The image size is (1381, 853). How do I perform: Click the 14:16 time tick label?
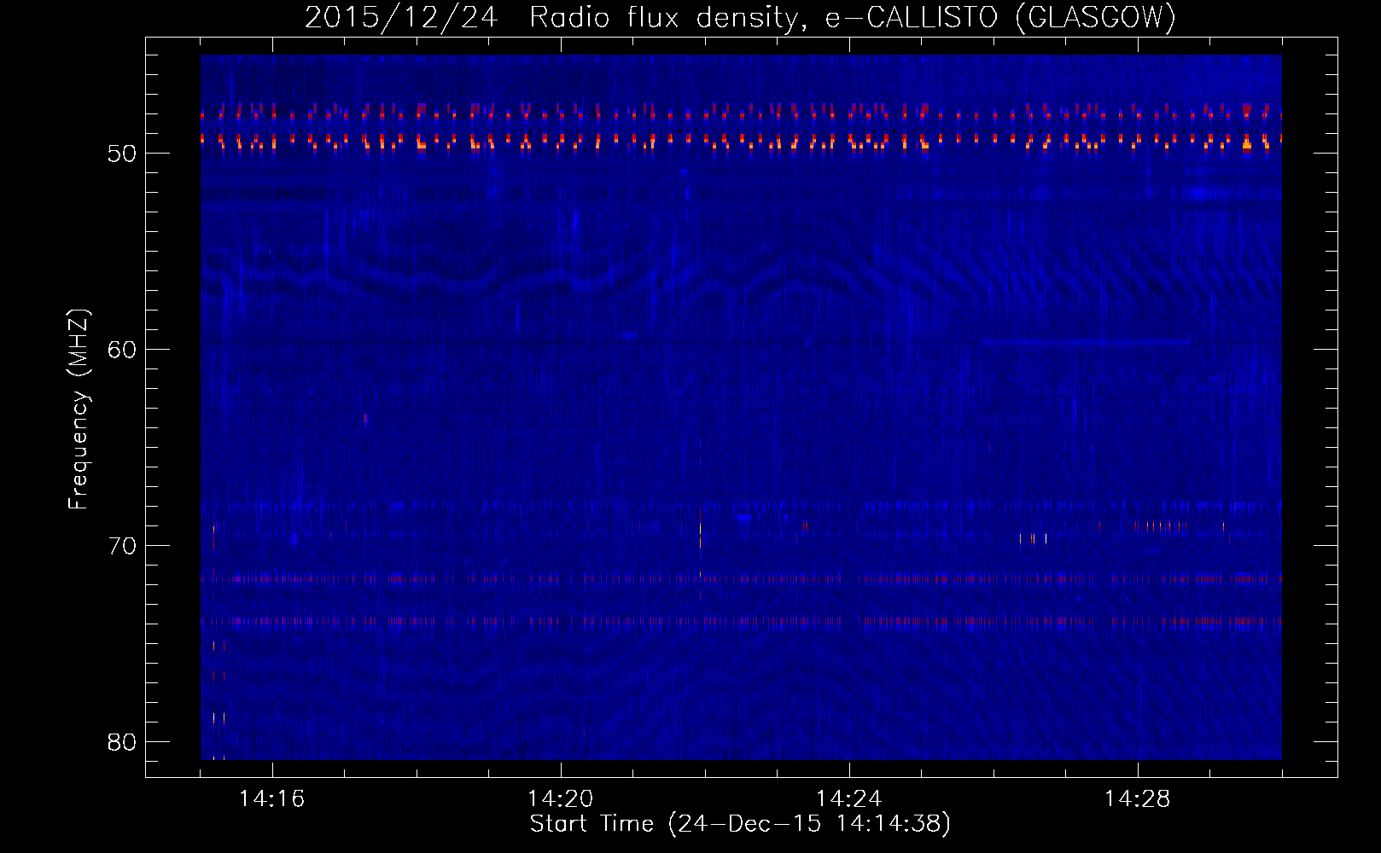272,798
